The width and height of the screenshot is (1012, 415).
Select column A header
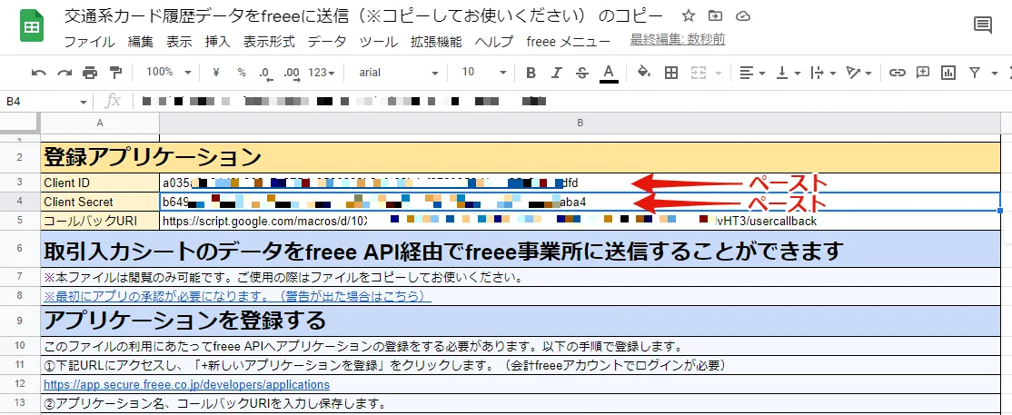[99, 123]
